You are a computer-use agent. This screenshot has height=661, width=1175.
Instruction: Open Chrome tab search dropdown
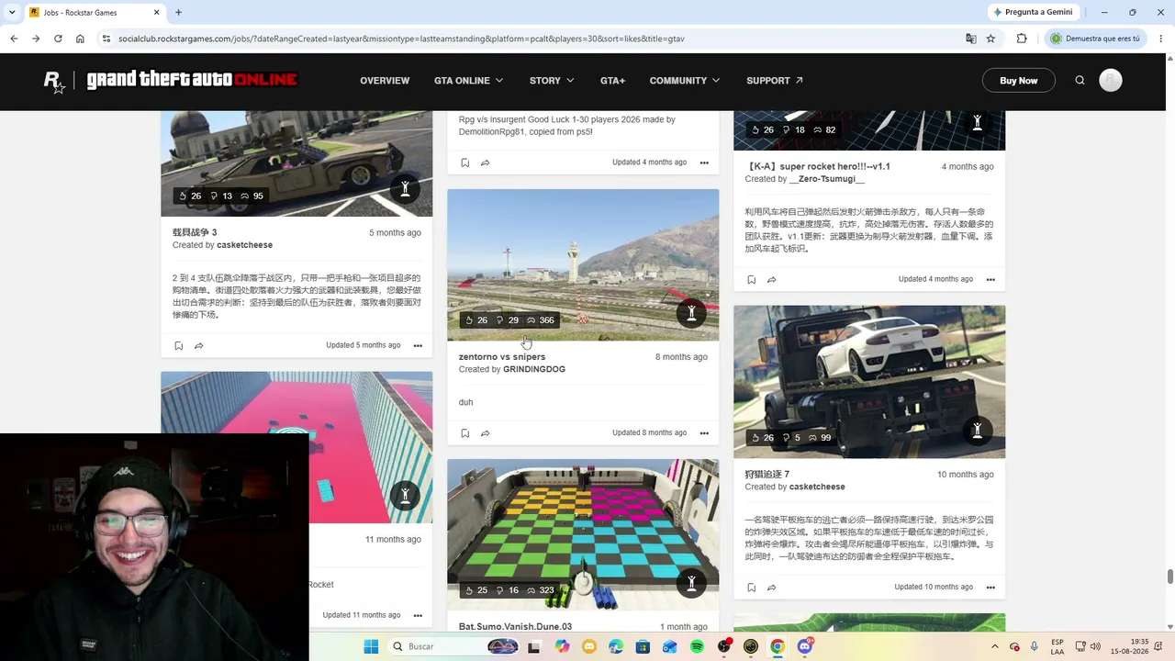[x=12, y=13]
